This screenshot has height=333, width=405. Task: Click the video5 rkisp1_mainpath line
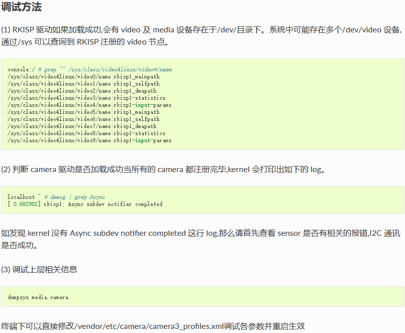(84, 112)
